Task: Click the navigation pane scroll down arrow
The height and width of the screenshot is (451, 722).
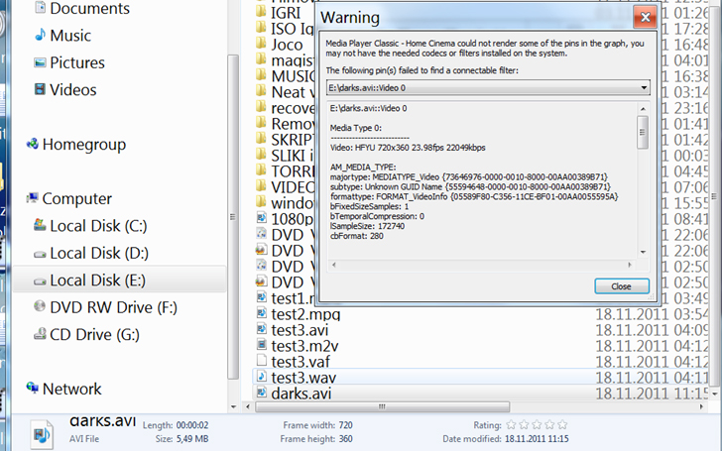Action: tap(233, 406)
